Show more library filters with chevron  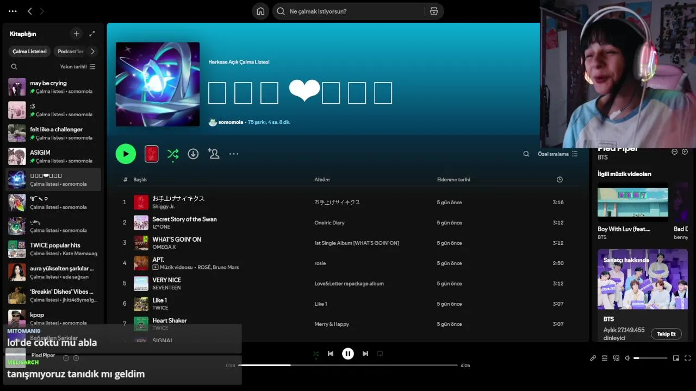[x=92, y=52]
